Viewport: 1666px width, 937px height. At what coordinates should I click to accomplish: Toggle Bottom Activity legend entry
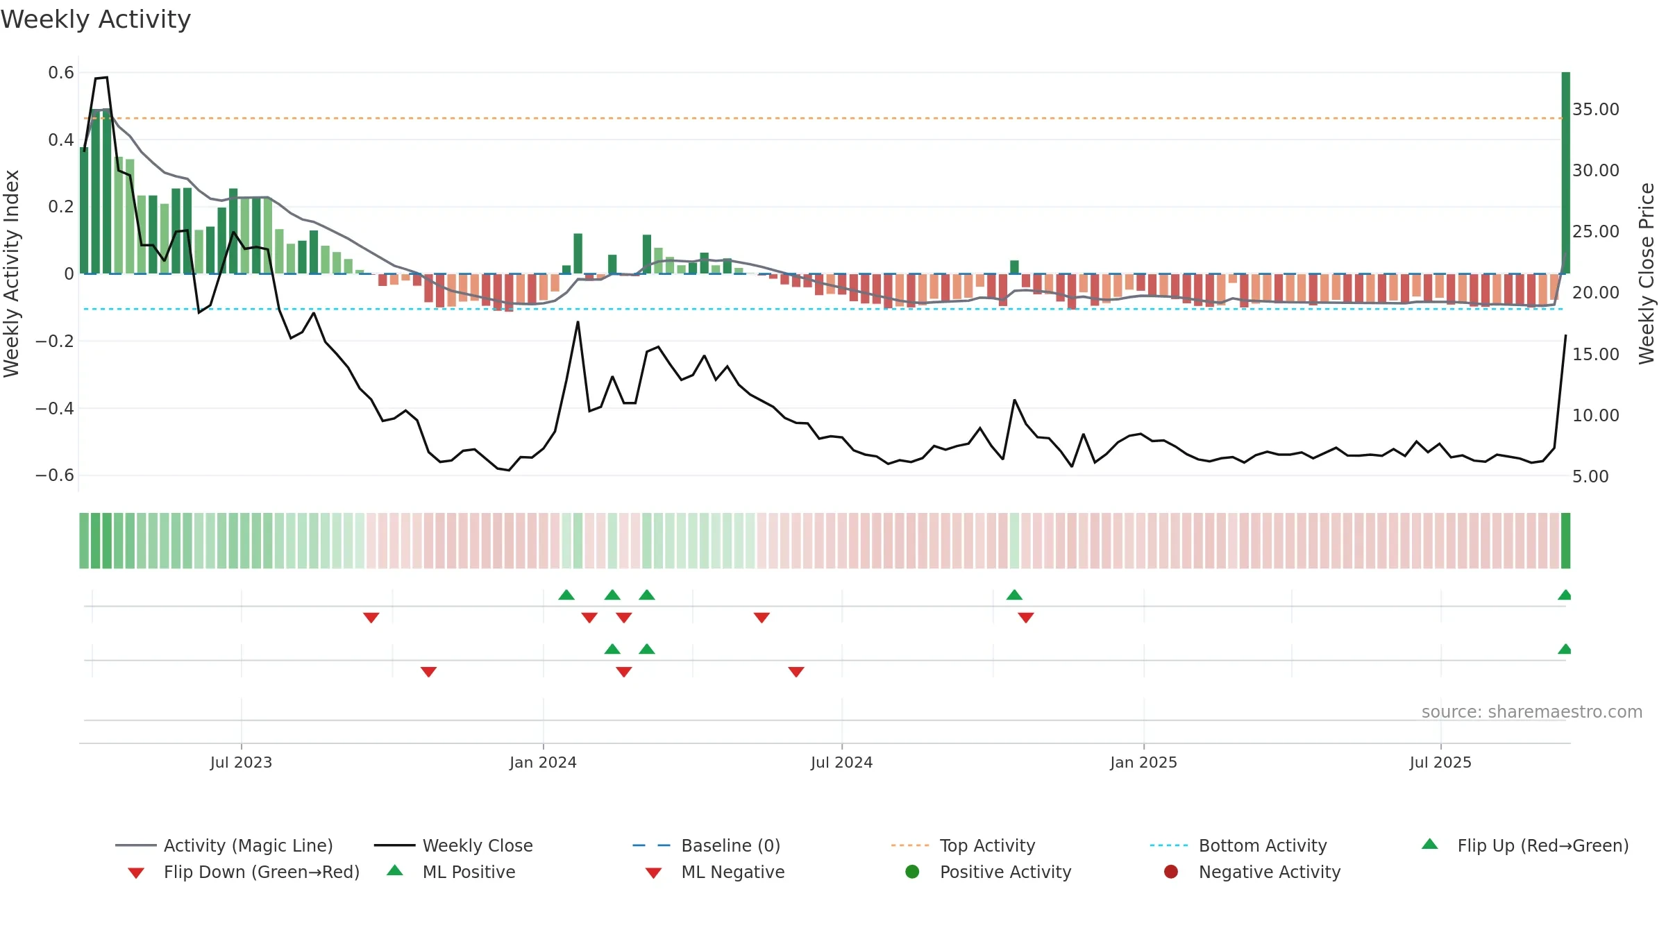1238,845
